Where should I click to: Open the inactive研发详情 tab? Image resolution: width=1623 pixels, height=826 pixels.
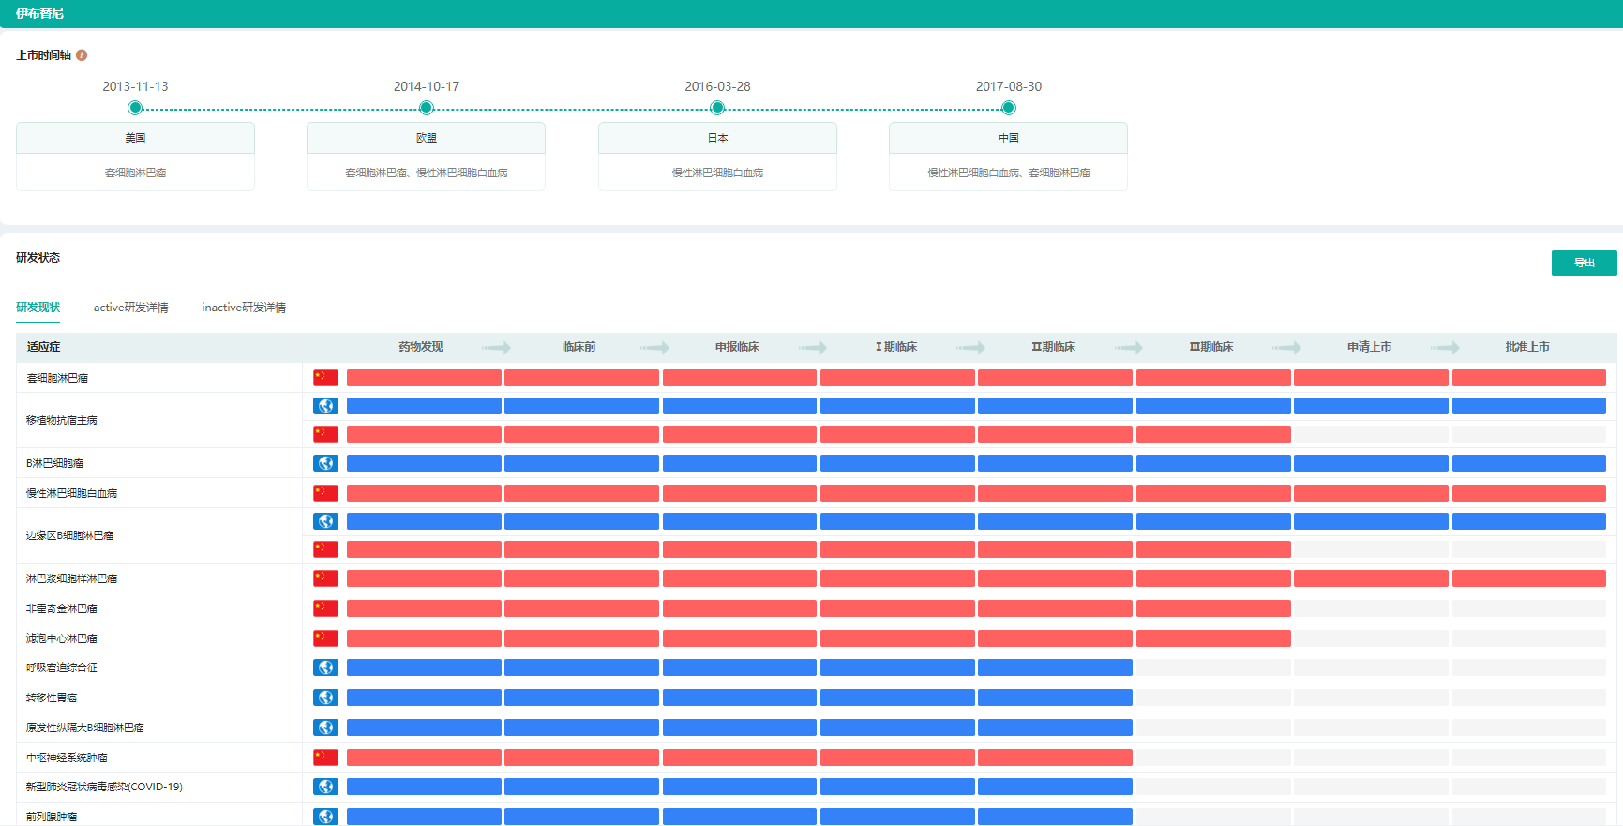244,308
